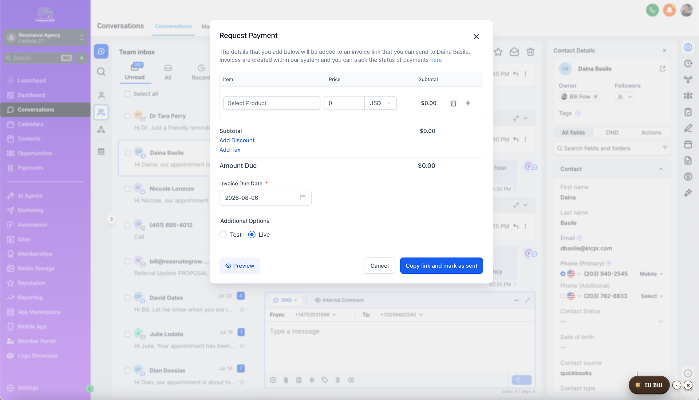Viewport: 699px width, 400px height.
Task: Open appointments calendar icon in right rail
Action: [688, 144]
